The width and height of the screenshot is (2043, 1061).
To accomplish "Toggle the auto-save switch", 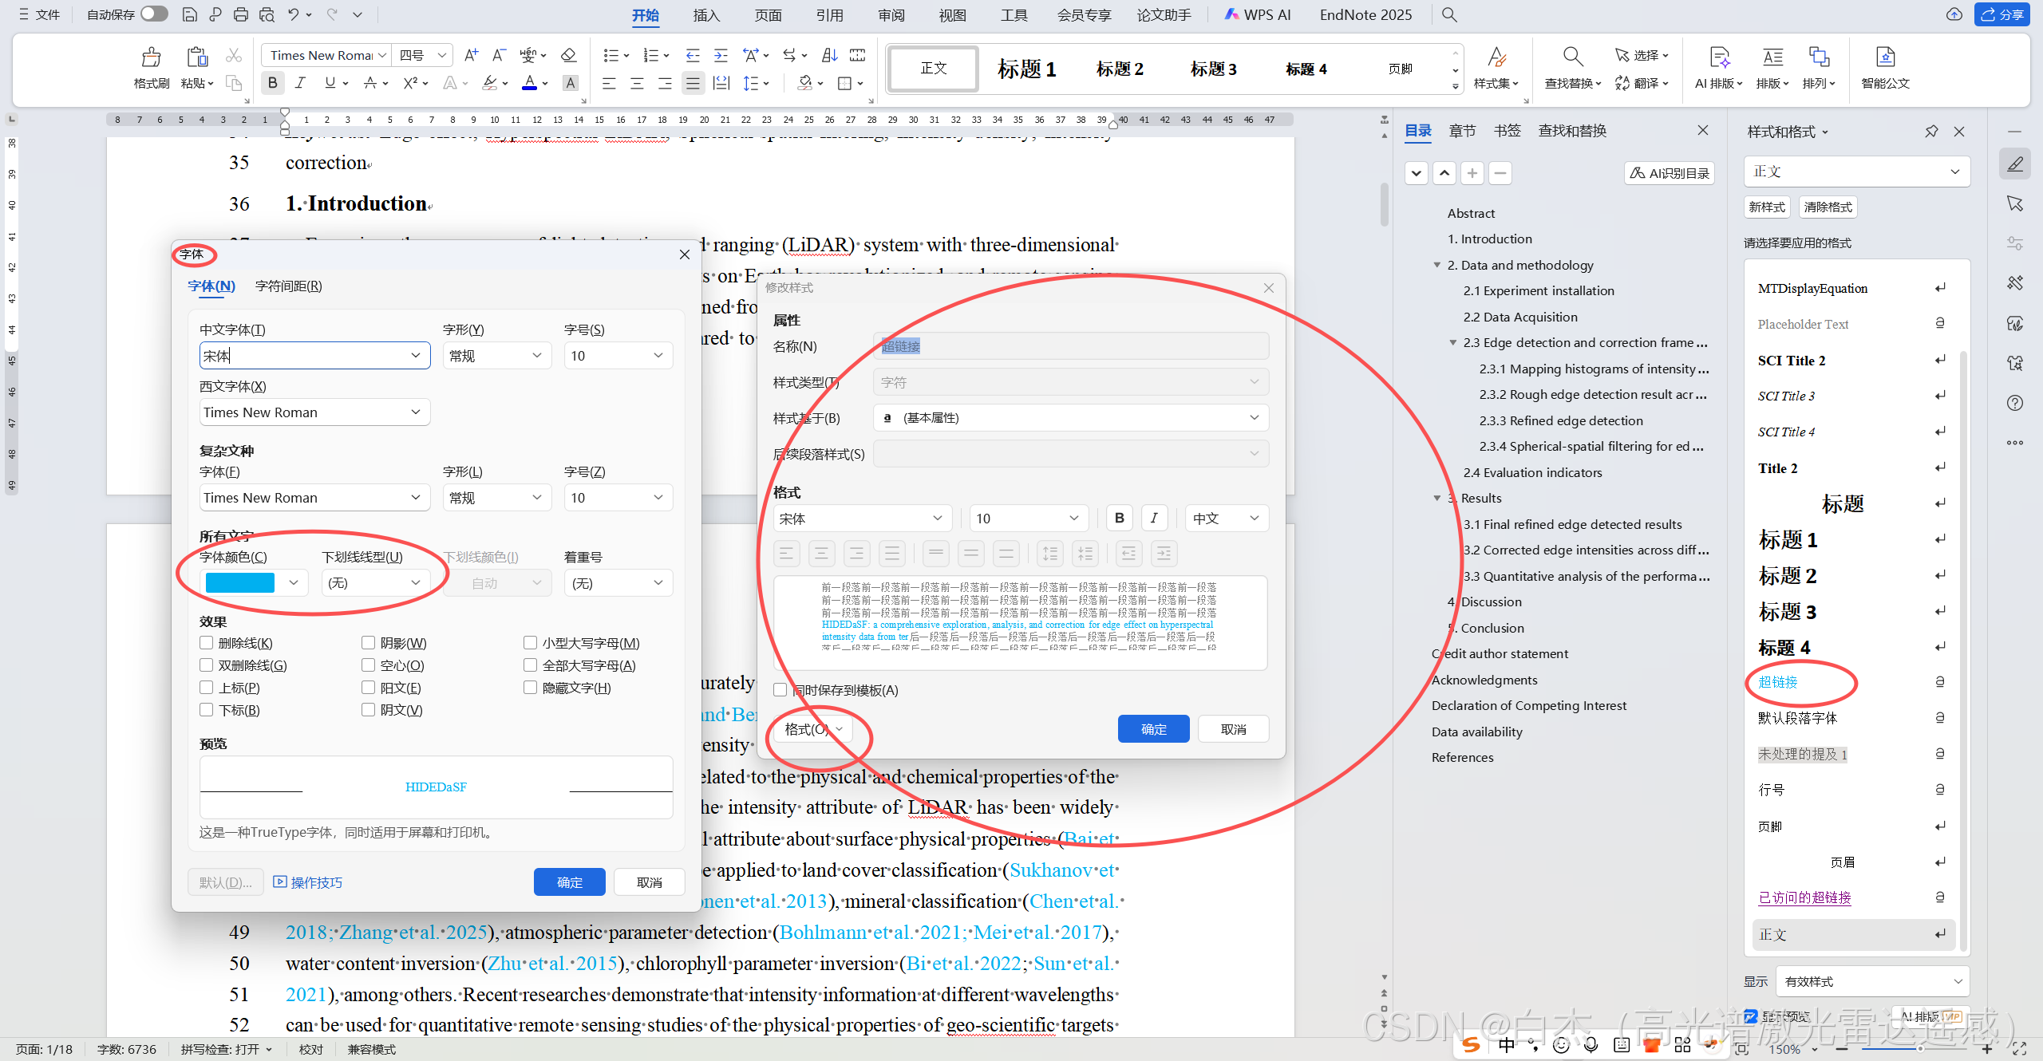I will coord(154,14).
